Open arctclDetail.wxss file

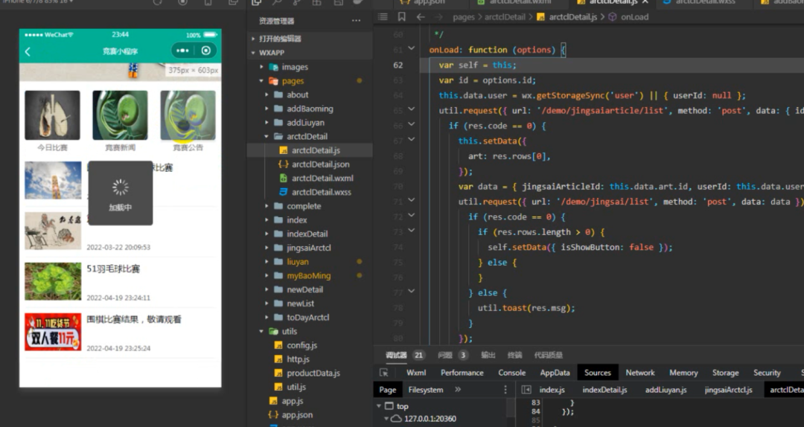[x=322, y=192]
